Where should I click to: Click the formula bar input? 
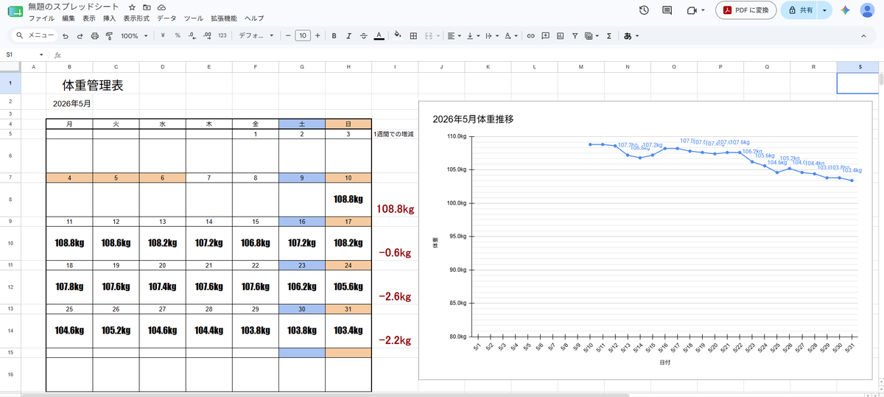471,55
